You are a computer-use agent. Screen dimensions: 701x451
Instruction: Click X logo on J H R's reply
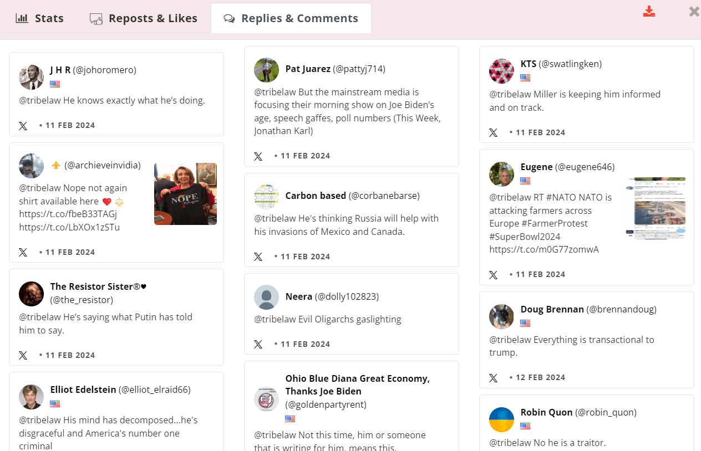tap(23, 126)
